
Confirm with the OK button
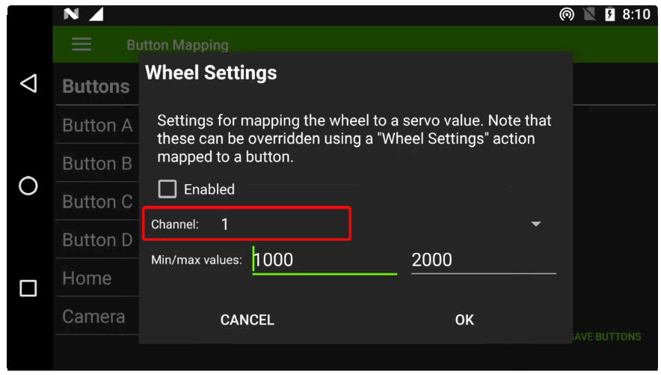pos(464,320)
